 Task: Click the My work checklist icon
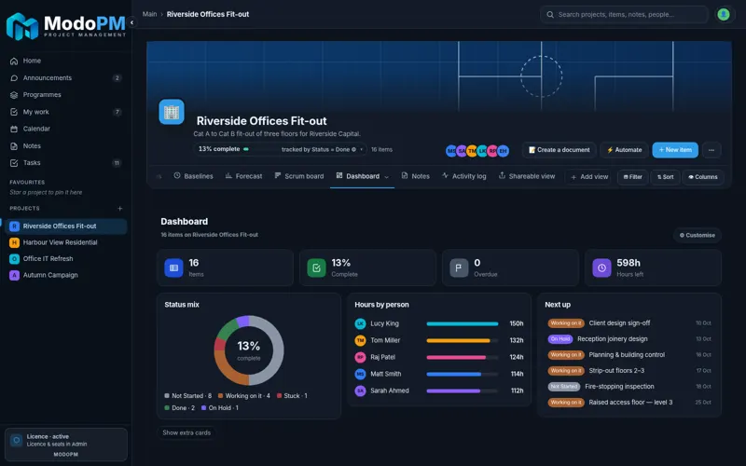coord(14,112)
